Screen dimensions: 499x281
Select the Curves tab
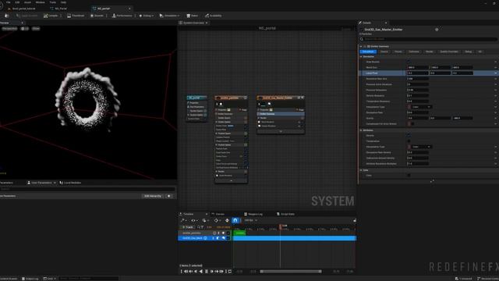pos(220,214)
